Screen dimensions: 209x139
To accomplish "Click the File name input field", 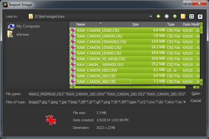I will pyautogui.click(x=107, y=94).
